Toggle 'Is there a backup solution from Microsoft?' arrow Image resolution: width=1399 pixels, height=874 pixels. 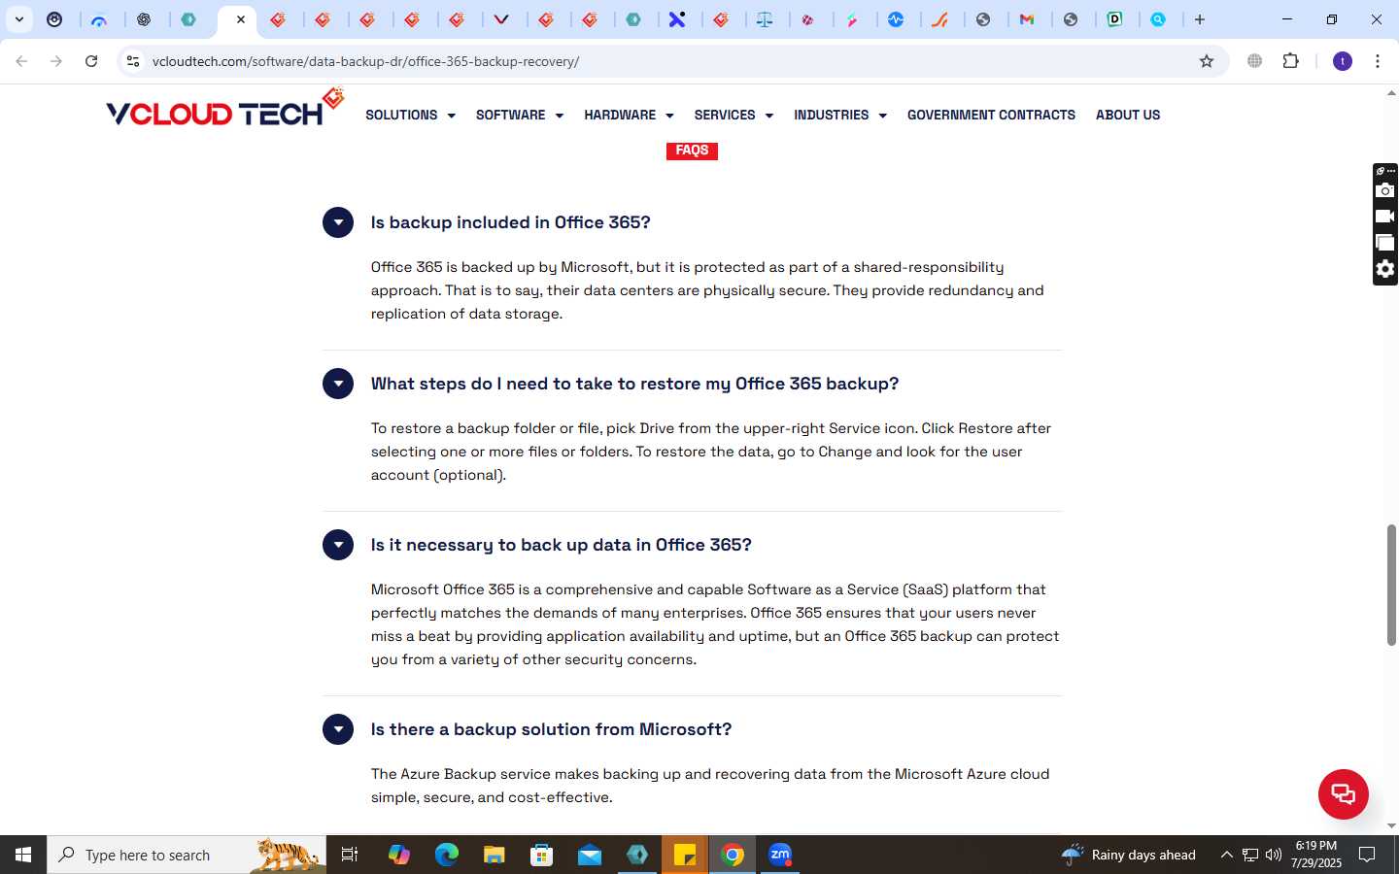click(x=338, y=729)
